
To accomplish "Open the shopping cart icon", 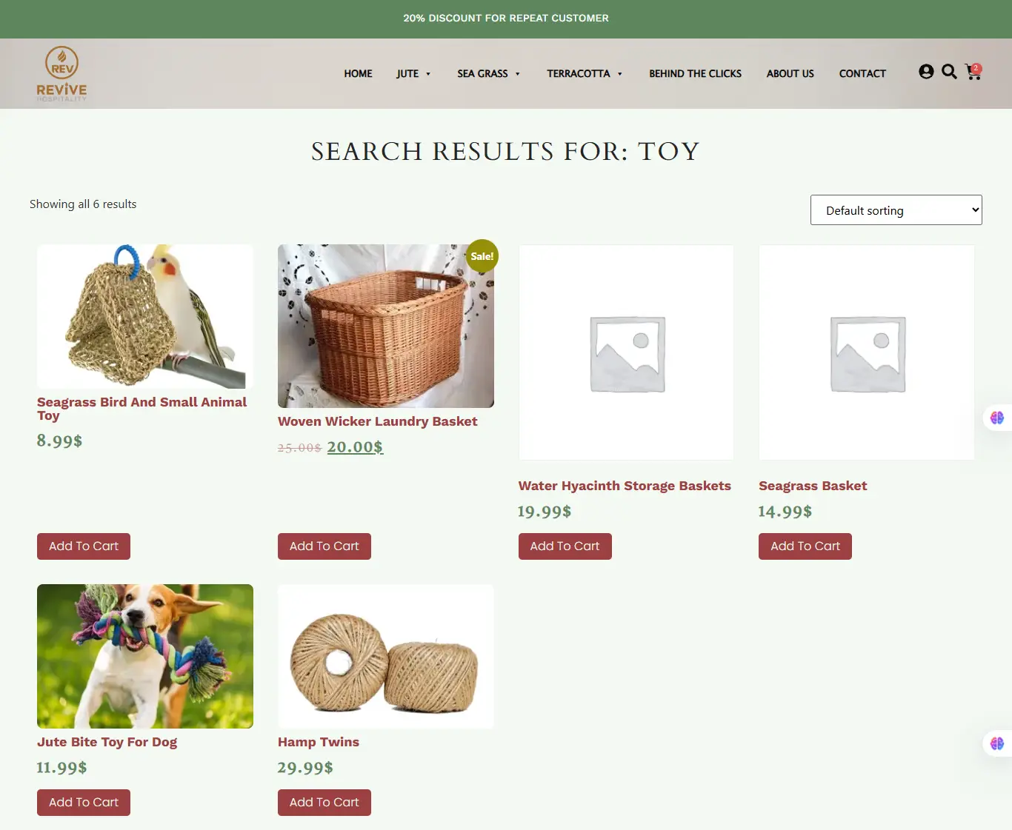I will (x=973, y=72).
